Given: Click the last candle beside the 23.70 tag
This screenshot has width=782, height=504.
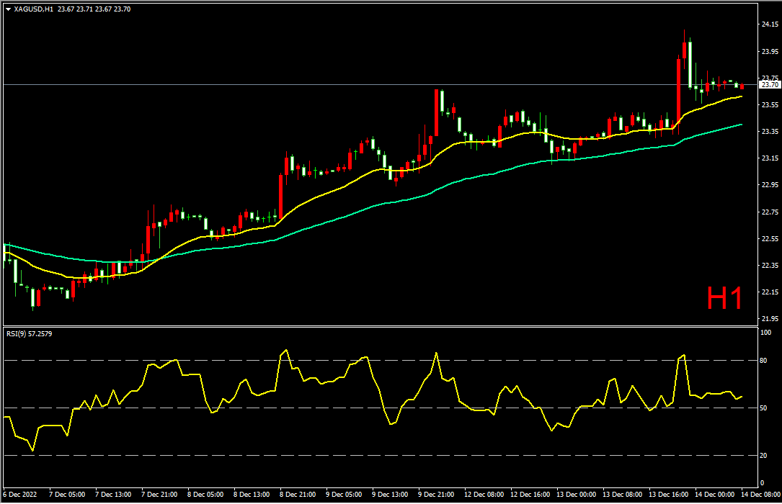Looking at the screenshot, I should tap(742, 86).
